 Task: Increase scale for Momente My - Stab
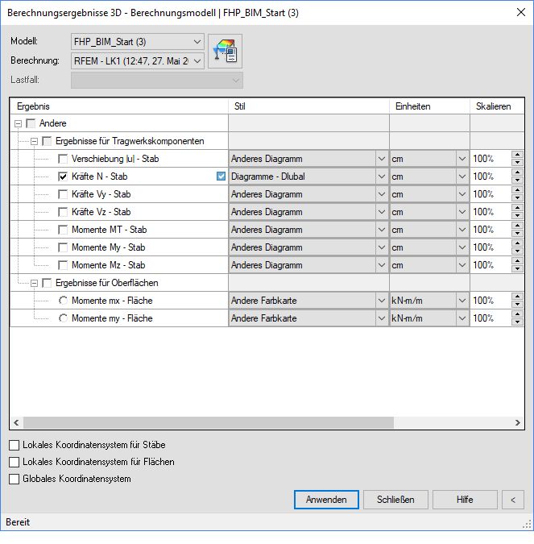click(x=517, y=243)
